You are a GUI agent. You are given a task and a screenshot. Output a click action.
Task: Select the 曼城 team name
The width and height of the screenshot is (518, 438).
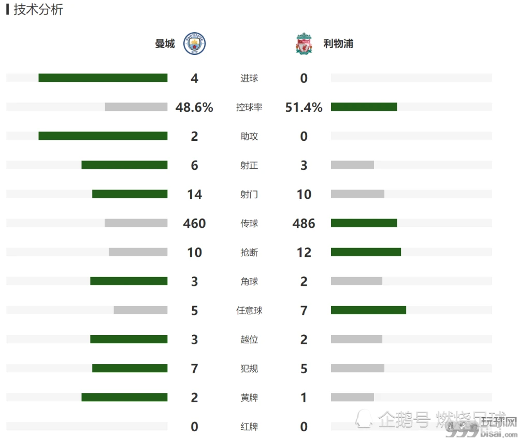(x=165, y=43)
